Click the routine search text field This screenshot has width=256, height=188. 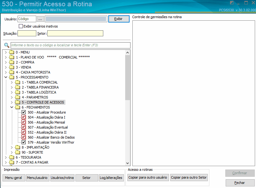click(70, 45)
